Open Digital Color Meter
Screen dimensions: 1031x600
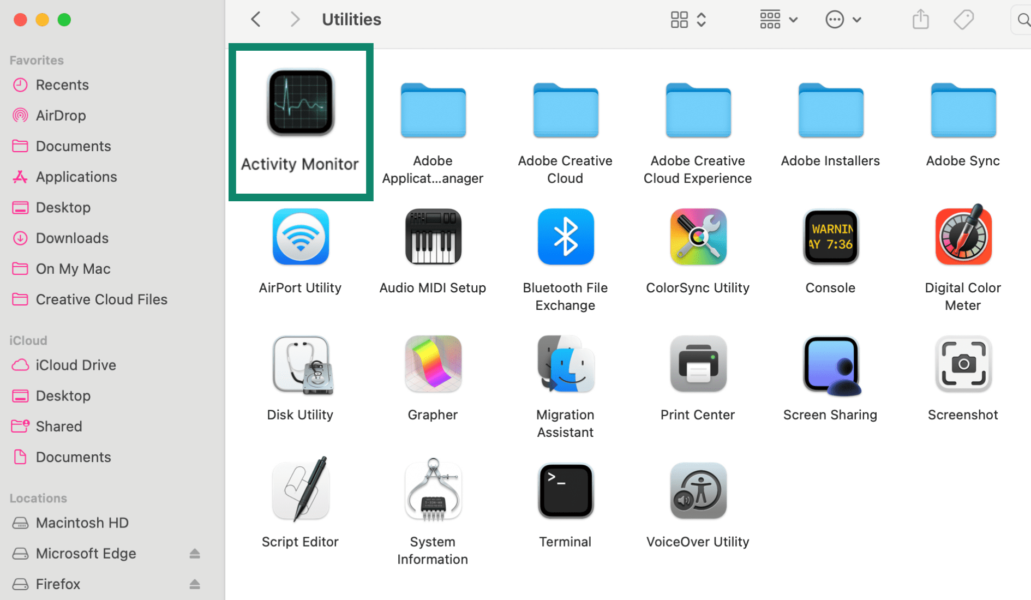coord(962,236)
